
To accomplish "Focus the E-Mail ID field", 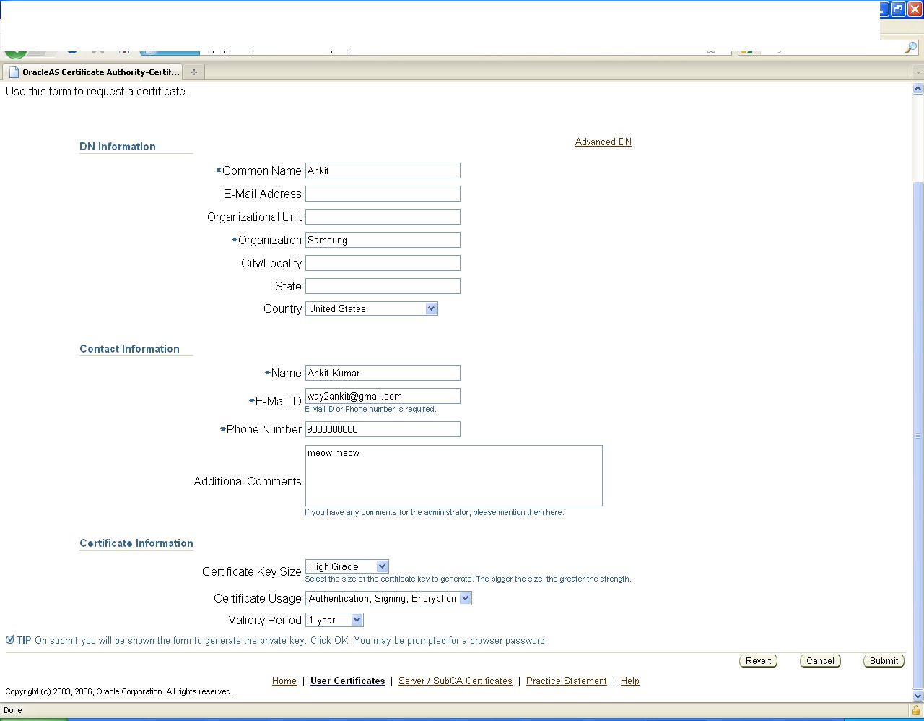I will tap(383, 396).
